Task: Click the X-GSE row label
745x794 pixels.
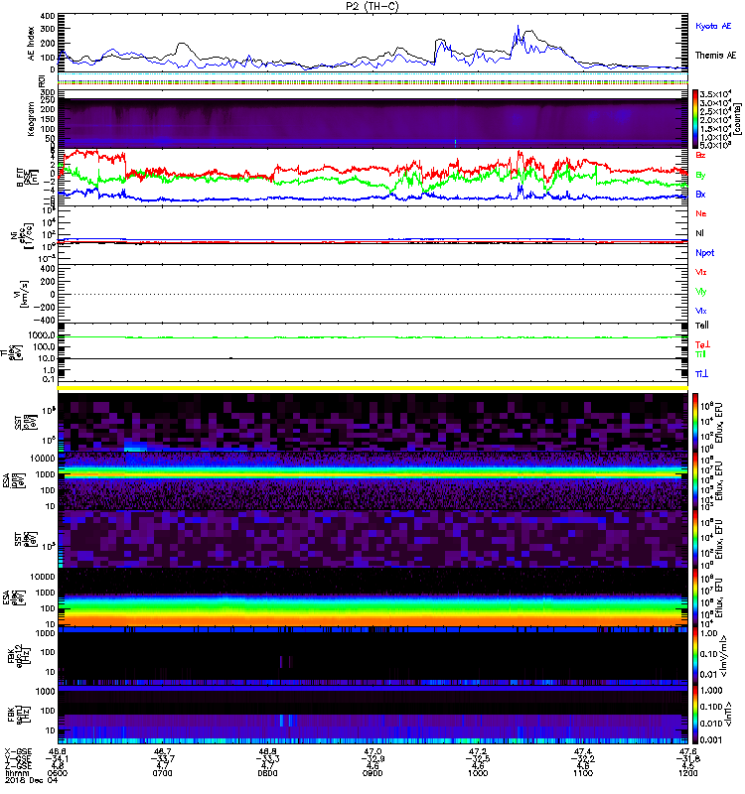Action: click(x=18, y=751)
